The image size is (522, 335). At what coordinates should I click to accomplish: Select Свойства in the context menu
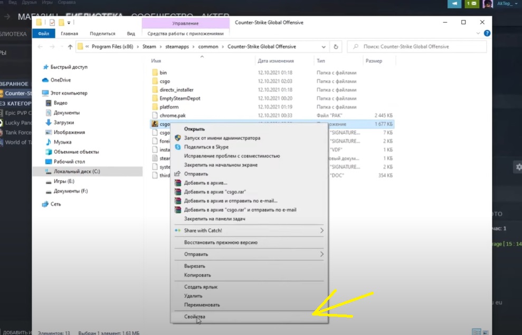pos(195,317)
